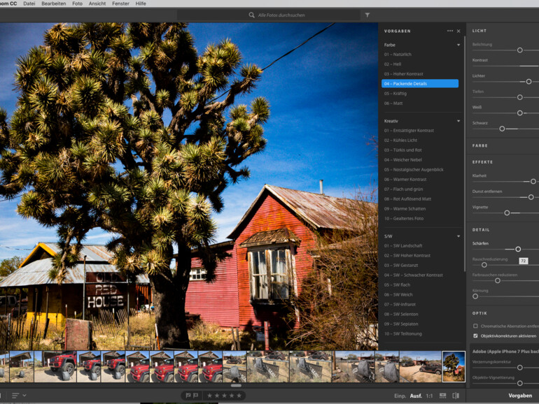The width and height of the screenshot is (539, 404).
Task: Collapse the S/W preset group
Action: [x=458, y=236]
